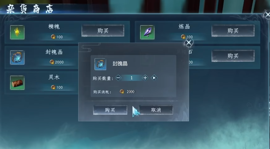Viewport: 270px width, 149px height.
Task: Close the 杂货商店 shop window
Action: (x=267, y=15)
